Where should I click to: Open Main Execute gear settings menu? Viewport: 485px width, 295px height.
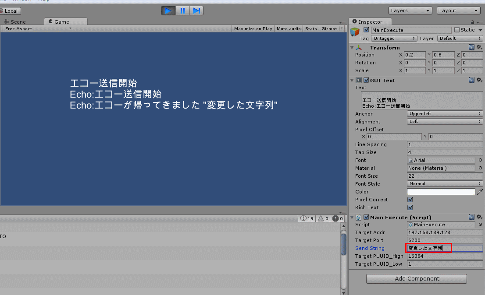(479, 217)
